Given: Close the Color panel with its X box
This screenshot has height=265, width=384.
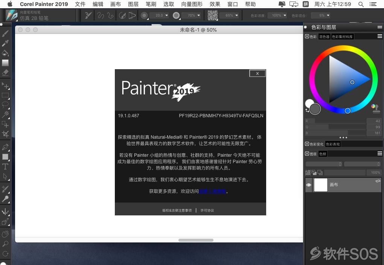Looking at the screenshot, I should [x=307, y=36].
